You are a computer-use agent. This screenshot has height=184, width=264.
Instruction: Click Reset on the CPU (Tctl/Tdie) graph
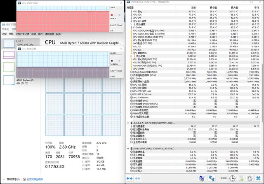click(120, 25)
